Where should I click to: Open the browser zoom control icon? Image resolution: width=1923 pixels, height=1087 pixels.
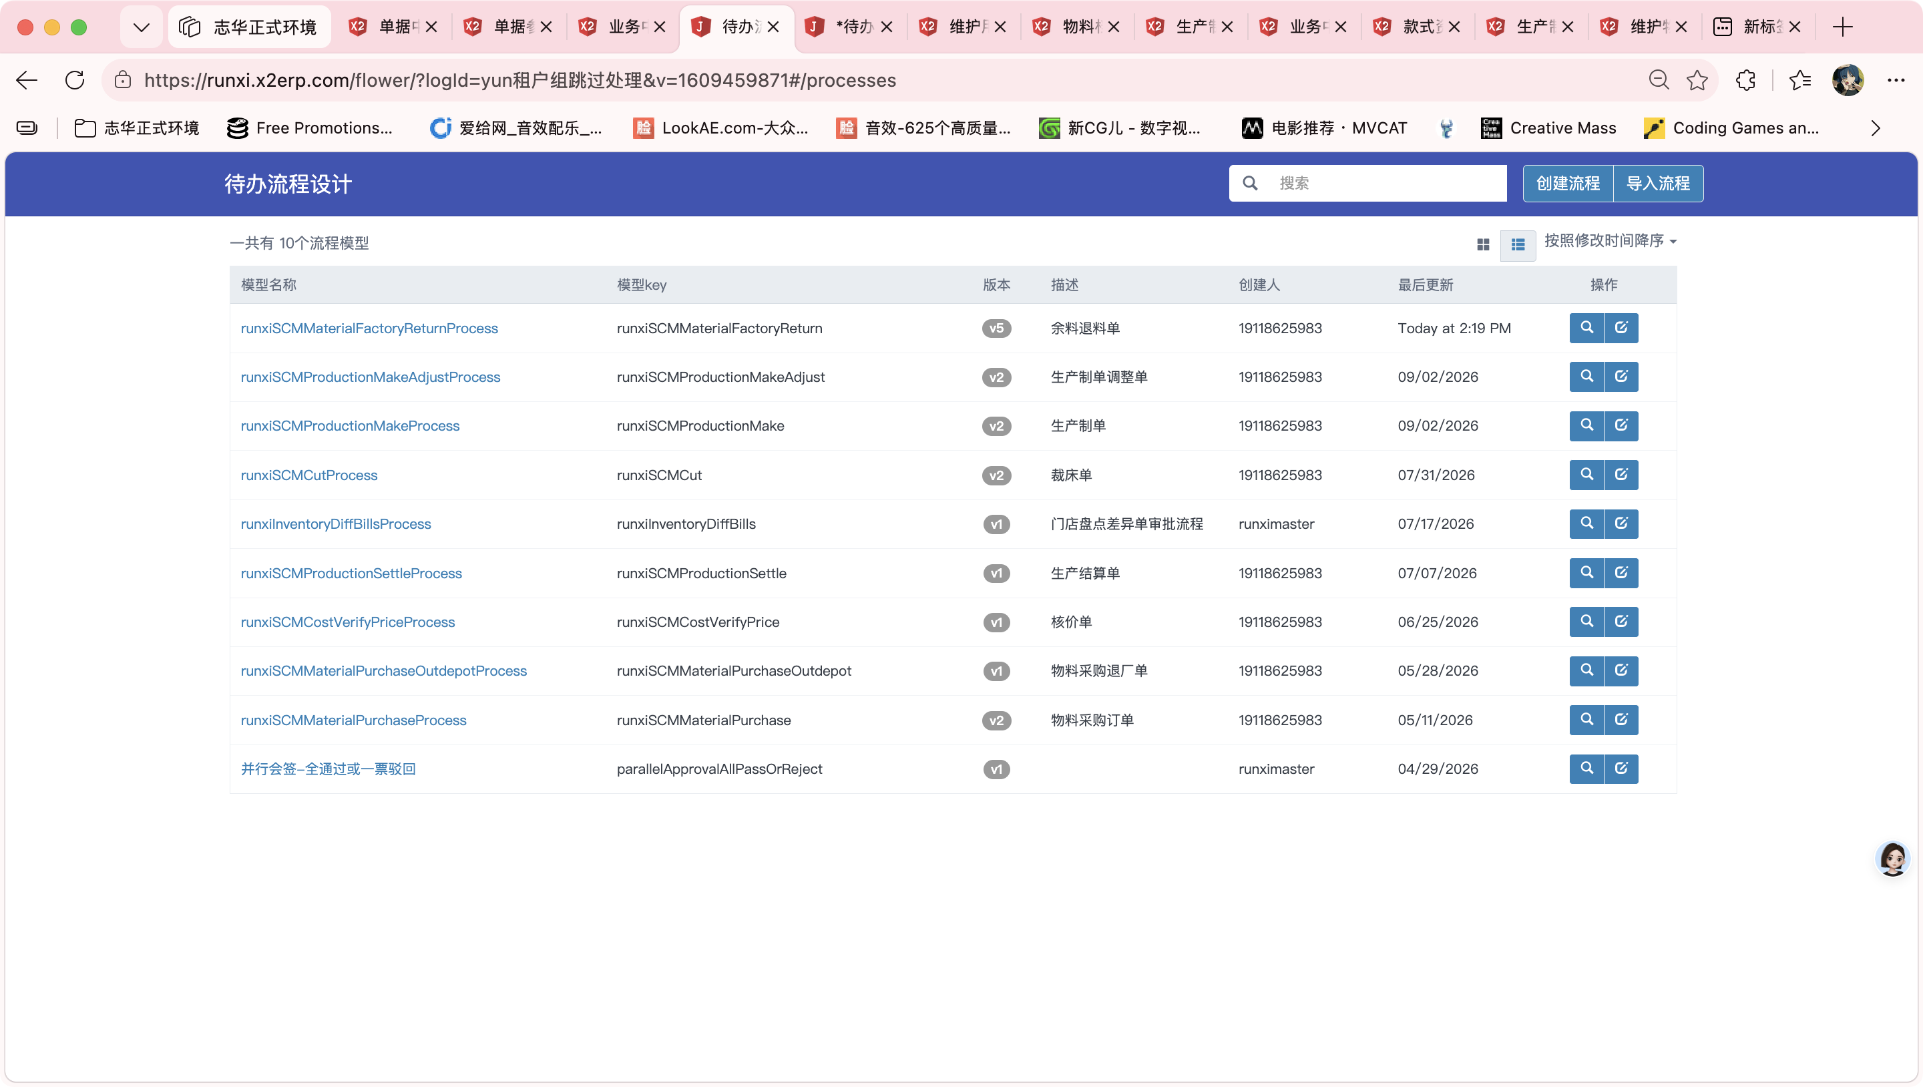[1658, 80]
